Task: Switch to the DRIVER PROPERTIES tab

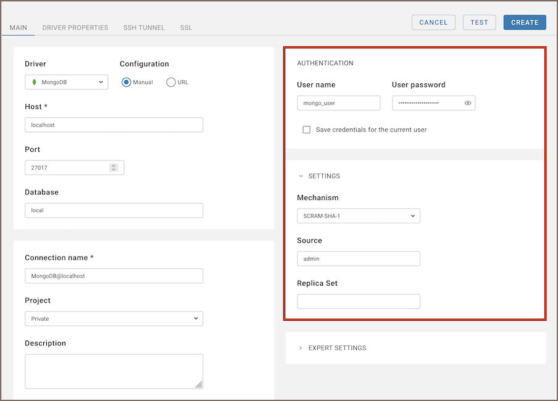Action: click(75, 28)
